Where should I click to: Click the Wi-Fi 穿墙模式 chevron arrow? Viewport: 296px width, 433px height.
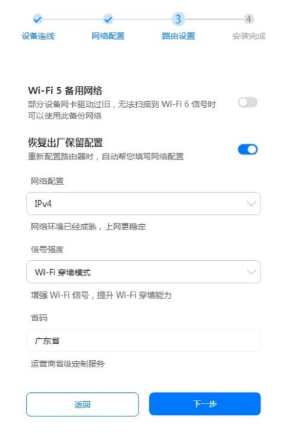tap(251, 272)
